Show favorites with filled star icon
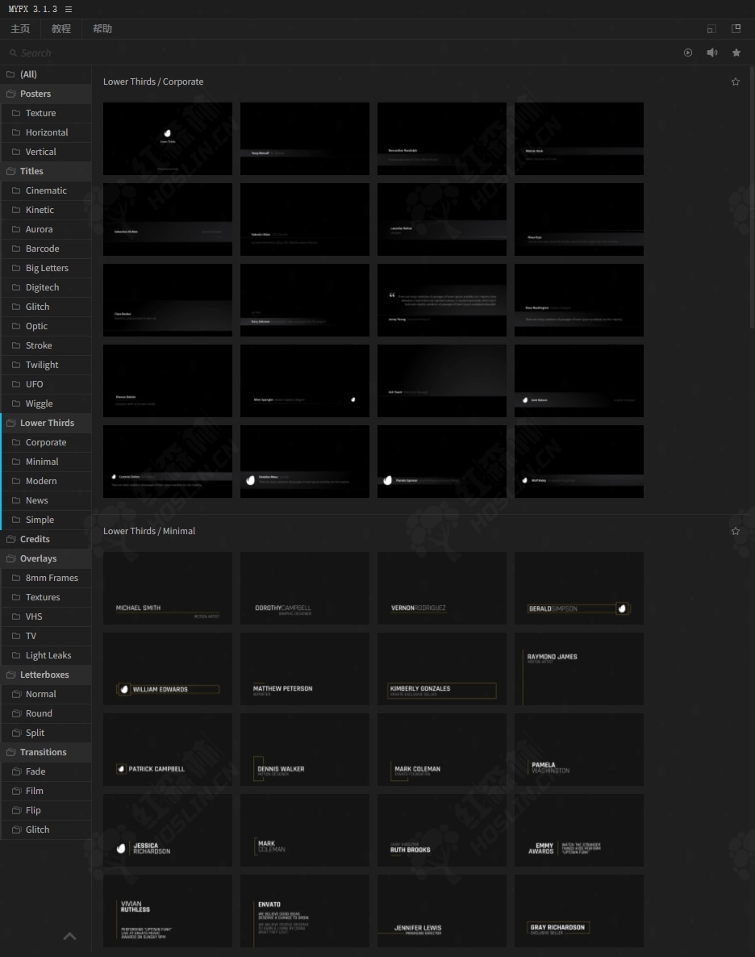The height and width of the screenshot is (957, 755). click(736, 52)
